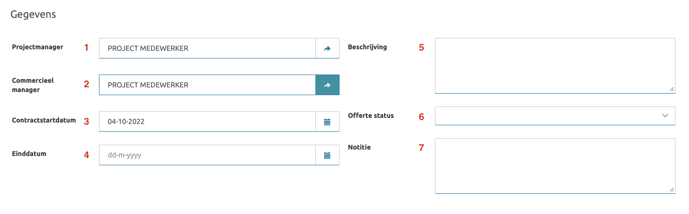Click the Offerte status label

tap(371, 116)
